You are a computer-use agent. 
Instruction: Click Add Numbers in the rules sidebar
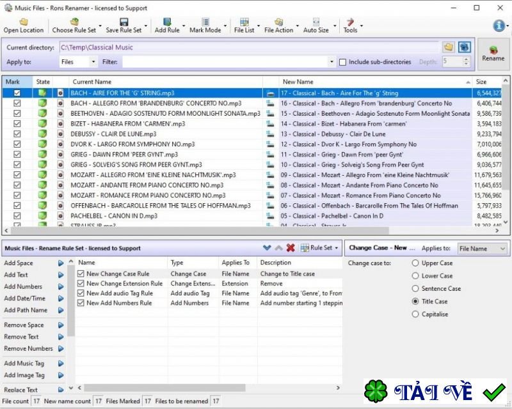coord(23,286)
